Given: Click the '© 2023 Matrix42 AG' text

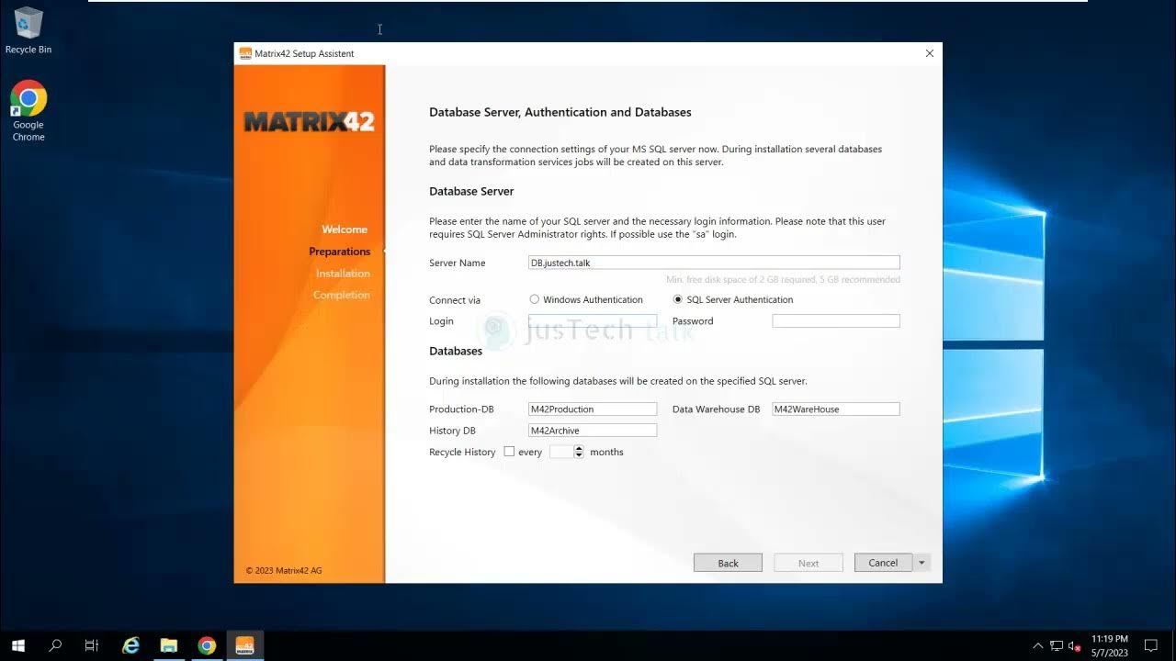Looking at the screenshot, I should tap(284, 571).
